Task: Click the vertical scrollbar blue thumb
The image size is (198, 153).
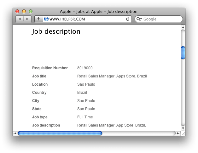Action: [183, 53]
